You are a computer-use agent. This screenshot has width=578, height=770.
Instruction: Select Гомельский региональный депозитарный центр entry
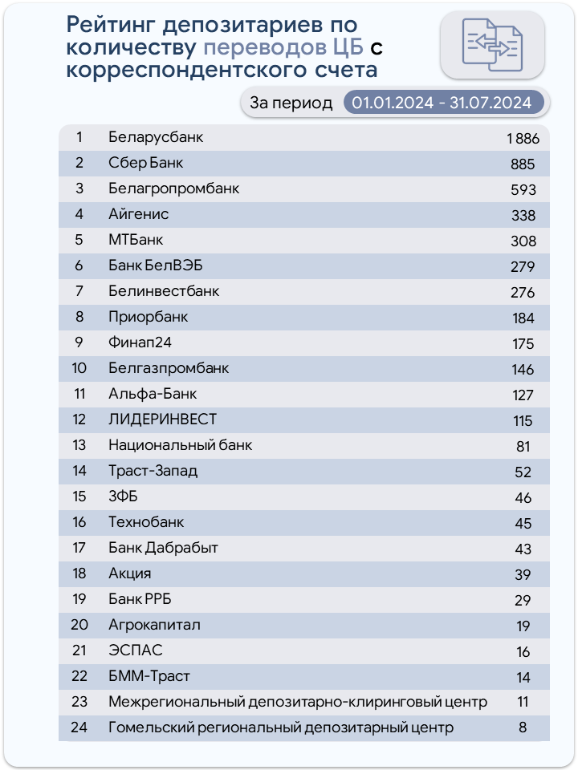pos(281,727)
